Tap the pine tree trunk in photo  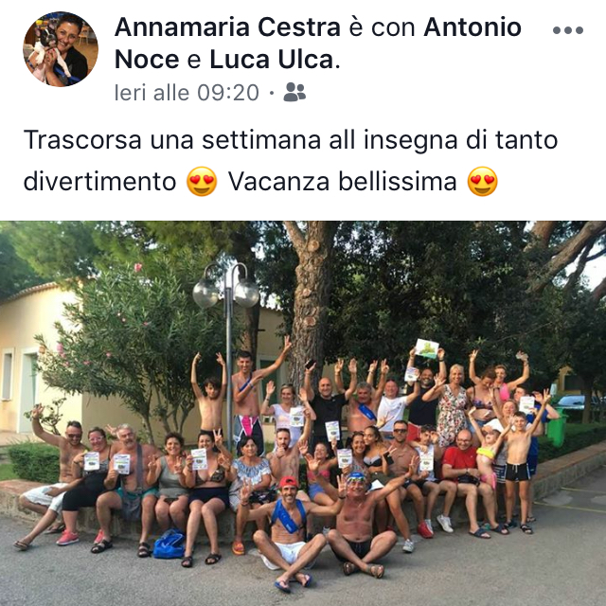point(312,301)
